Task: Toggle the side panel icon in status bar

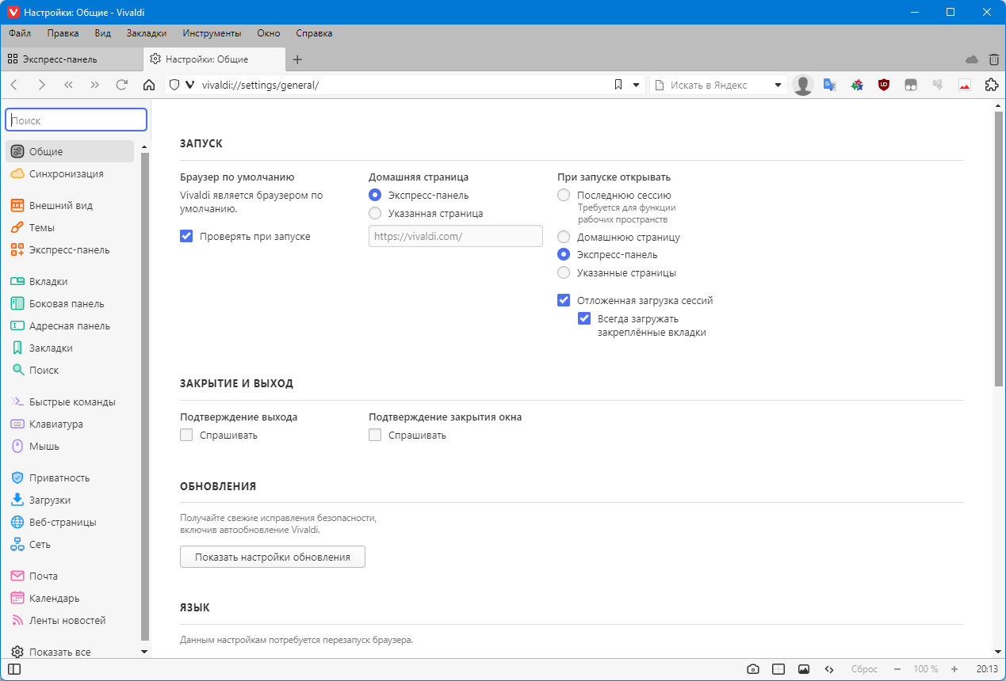Action: pyautogui.click(x=14, y=668)
